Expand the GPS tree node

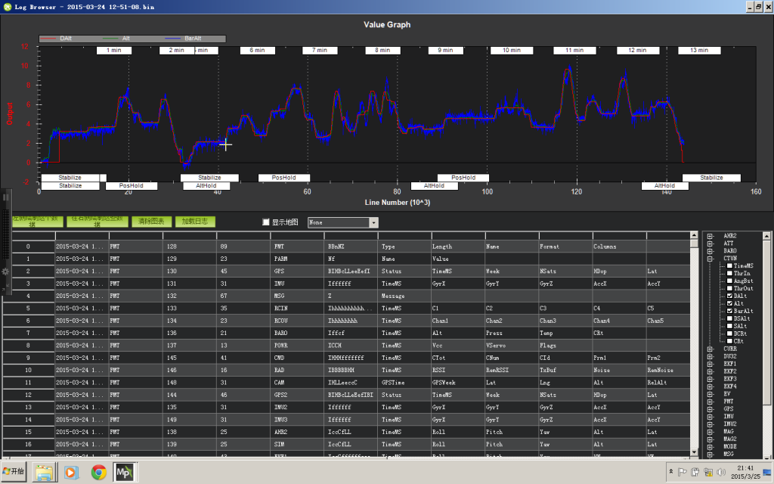pos(710,409)
